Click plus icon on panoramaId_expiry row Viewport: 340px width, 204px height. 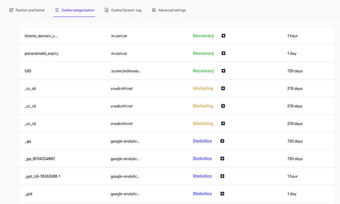pyautogui.click(x=223, y=53)
